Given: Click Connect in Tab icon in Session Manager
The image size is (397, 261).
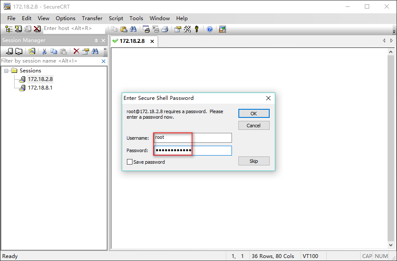Looking at the screenshot, I should (x=19, y=51).
